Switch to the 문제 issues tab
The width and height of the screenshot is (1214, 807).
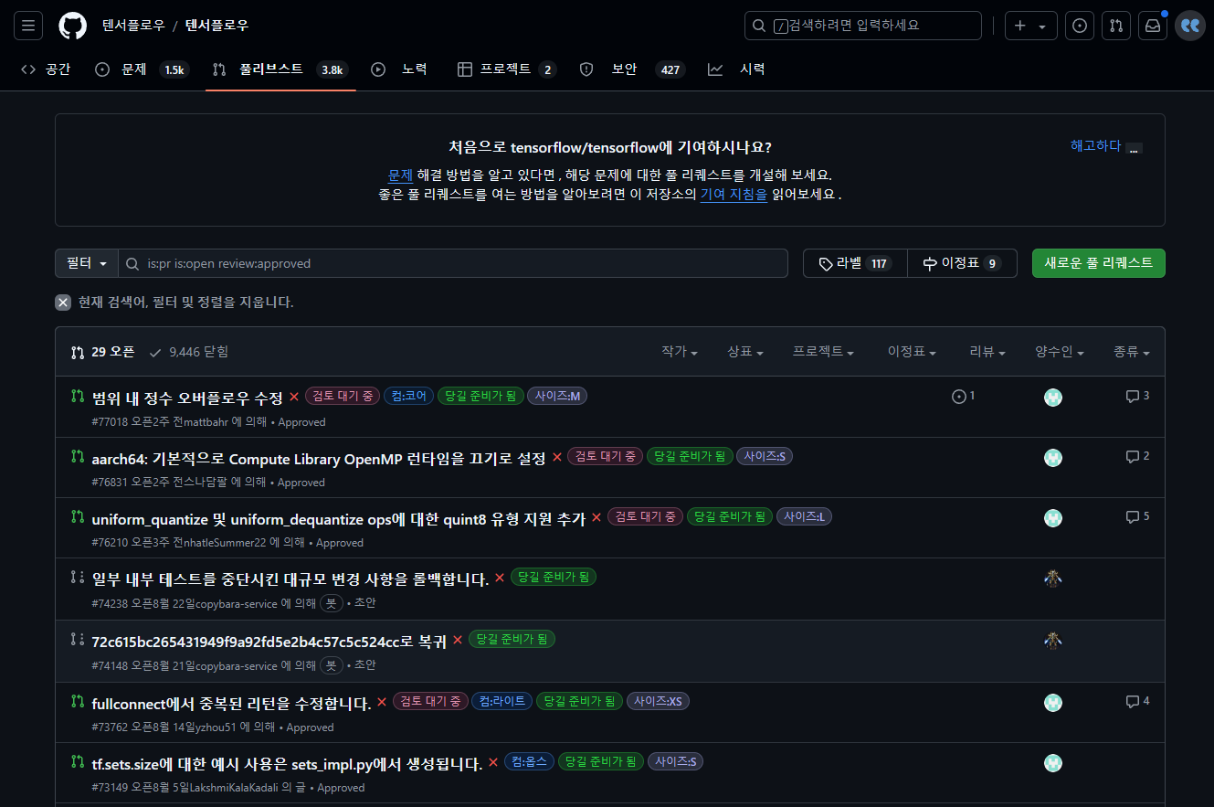click(143, 69)
